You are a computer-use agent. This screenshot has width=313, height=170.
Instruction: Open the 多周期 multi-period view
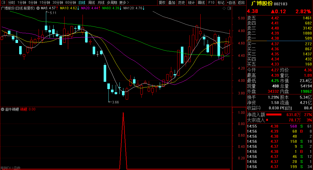coord(112,3)
